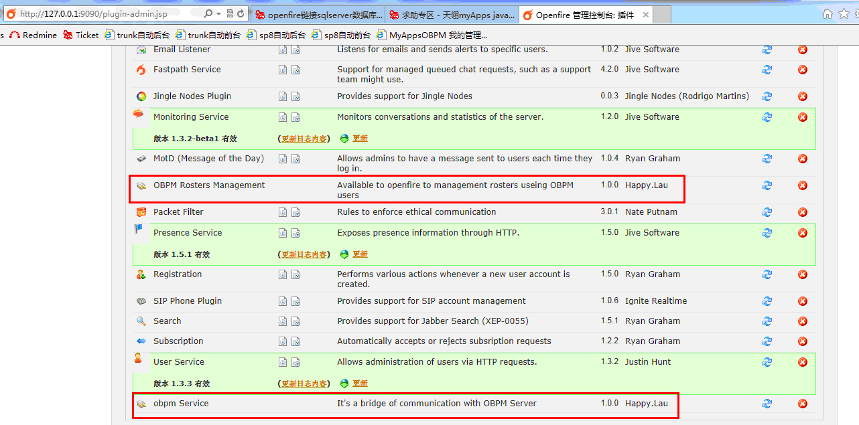Reload the obpm Service plugin

(x=767, y=404)
